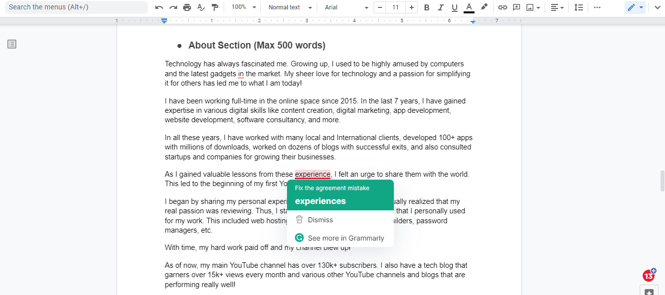Viewport: 665px width, 295px height.
Task: Choose Dismiss in Grammarly popup
Action: pyautogui.click(x=320, y=220)
